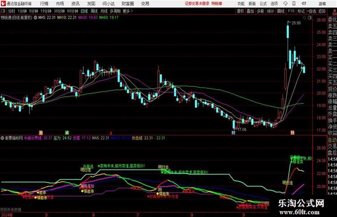The height and width of the screenshot is (217, 337).
Task: Open the 多周期 multi-period view
Action: point(115,11)
